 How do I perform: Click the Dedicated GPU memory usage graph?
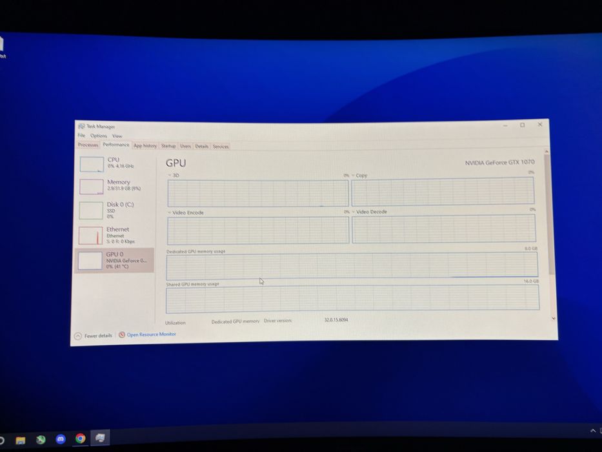pos(352,266)
